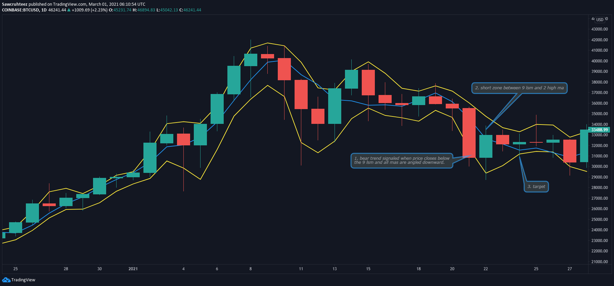Click the date label 28 on time axis

click(66, 269)
